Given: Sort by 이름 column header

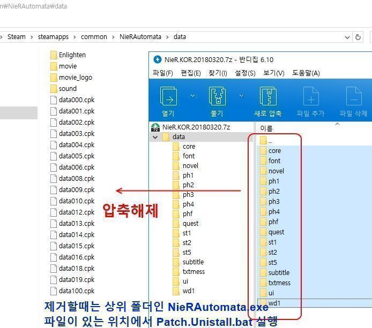Looking at the screenshot, I should tap(266, 128).
